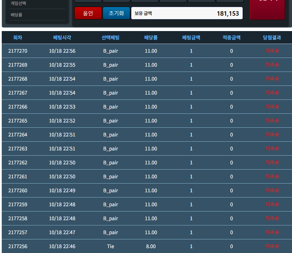The height and width of the screenshot is (253, 292).
Task: Select round number 2177268
Action: [x=18, y=79]
